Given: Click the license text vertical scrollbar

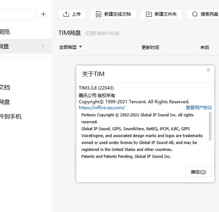Looking at the screenshot, I should click(210, 125).
